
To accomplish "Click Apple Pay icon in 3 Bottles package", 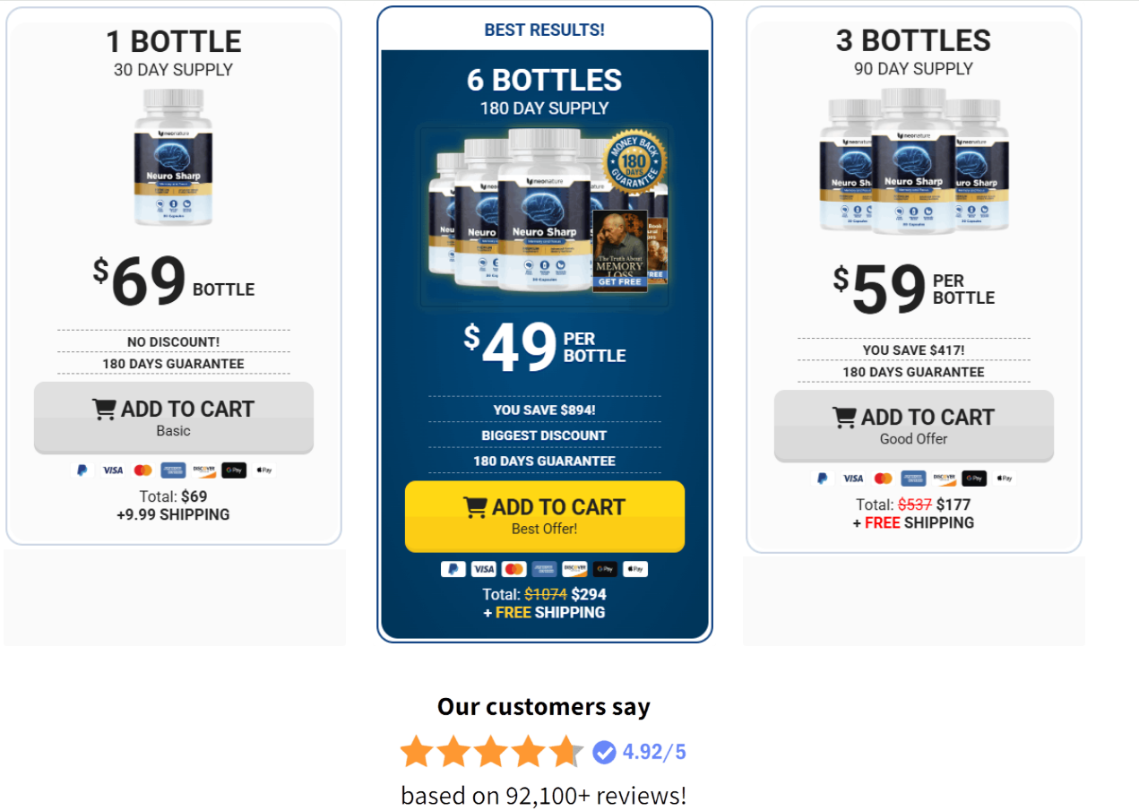I will coord(1005,479).
